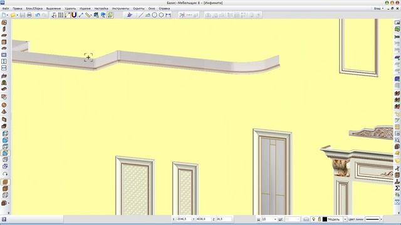This screenshot has width=401, height=225.
Task: Toggle the padlock layer lock icon
Action: 319,219
